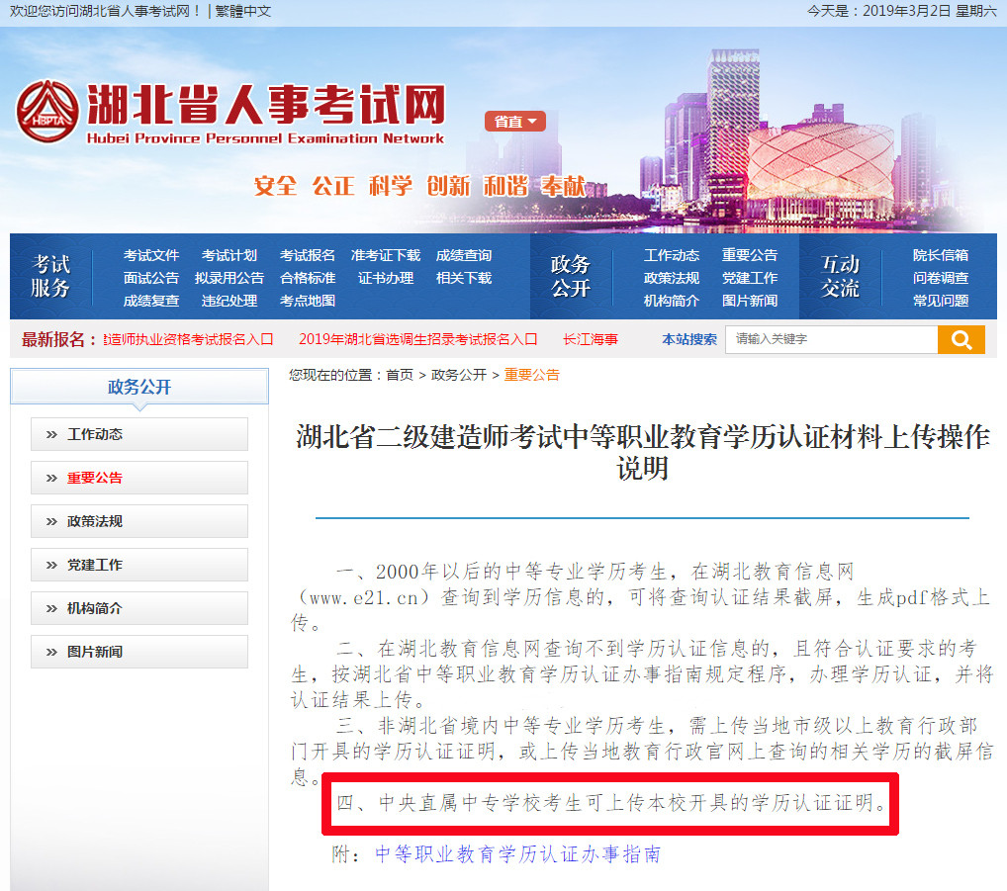Open 成绩查询 page
The width and height of the screenshot is (1007, 891).
464,255
